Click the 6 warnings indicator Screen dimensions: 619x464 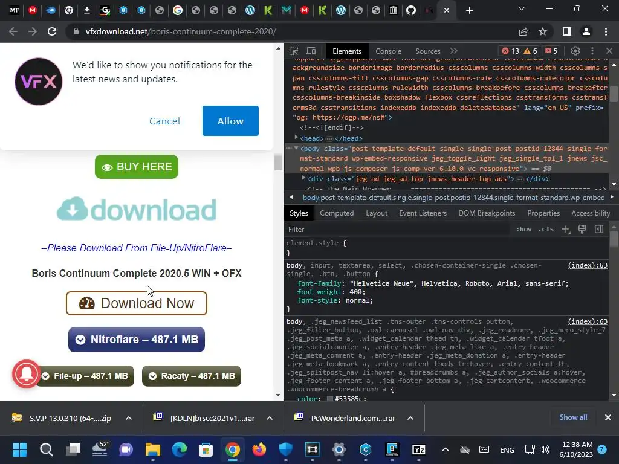tap(531, 51)
